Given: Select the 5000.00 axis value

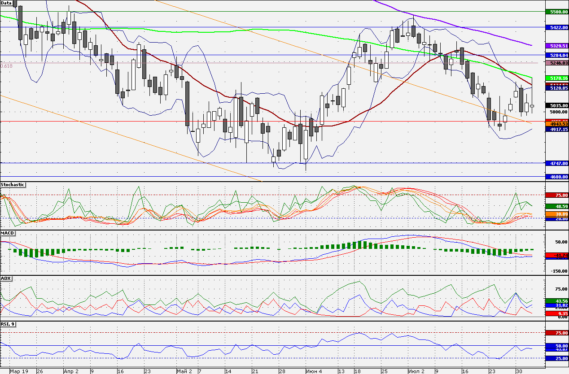Looking at the screenshot, I should click(x=559, y=112).
